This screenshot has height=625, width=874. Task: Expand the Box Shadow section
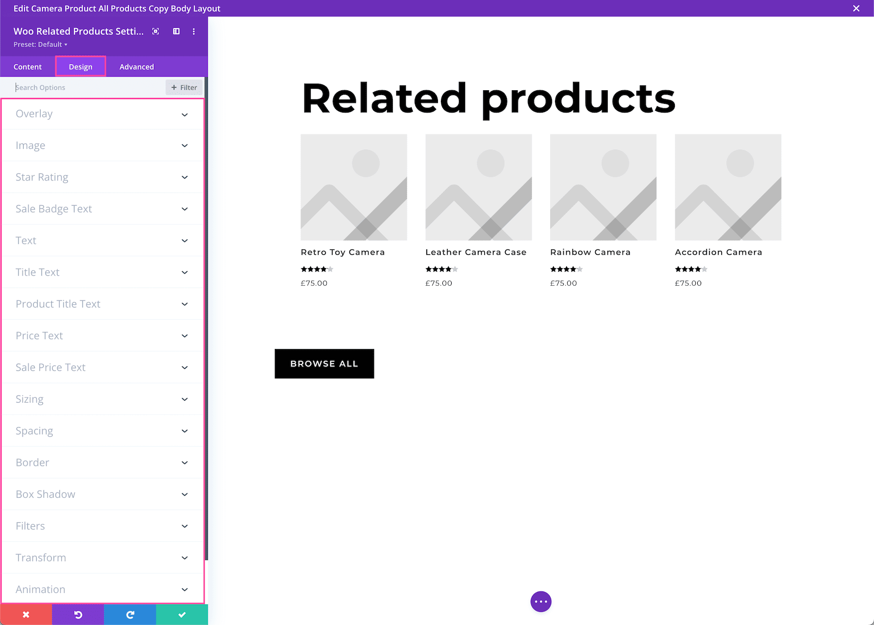102,494
